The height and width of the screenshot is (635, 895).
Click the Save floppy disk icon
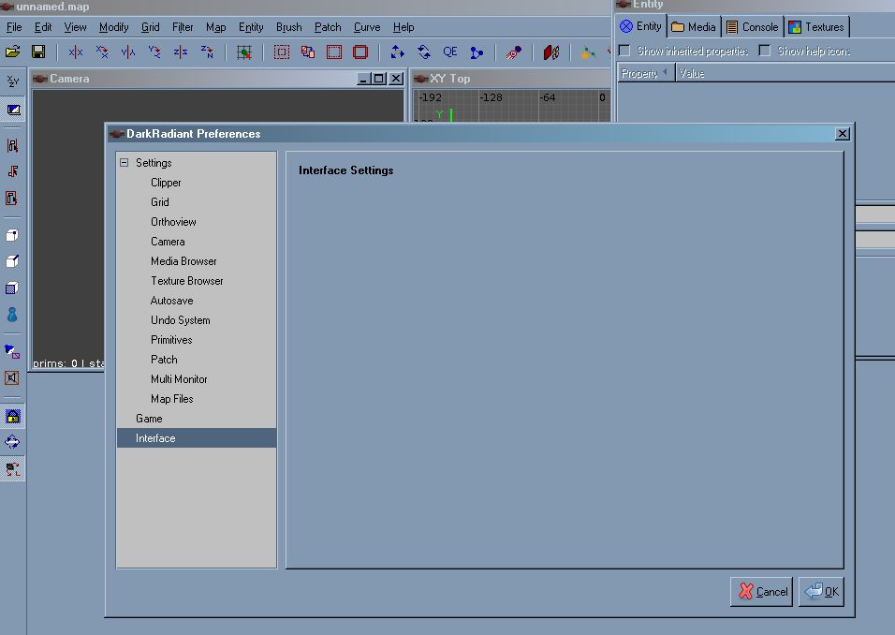click(x=38, y=52)
